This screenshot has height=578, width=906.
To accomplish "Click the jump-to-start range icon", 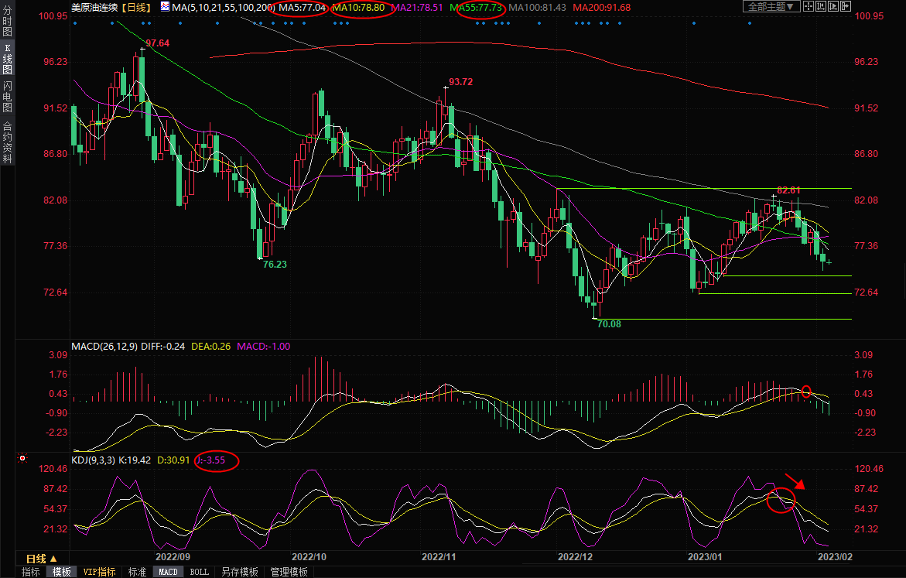I will click(821, 6).
